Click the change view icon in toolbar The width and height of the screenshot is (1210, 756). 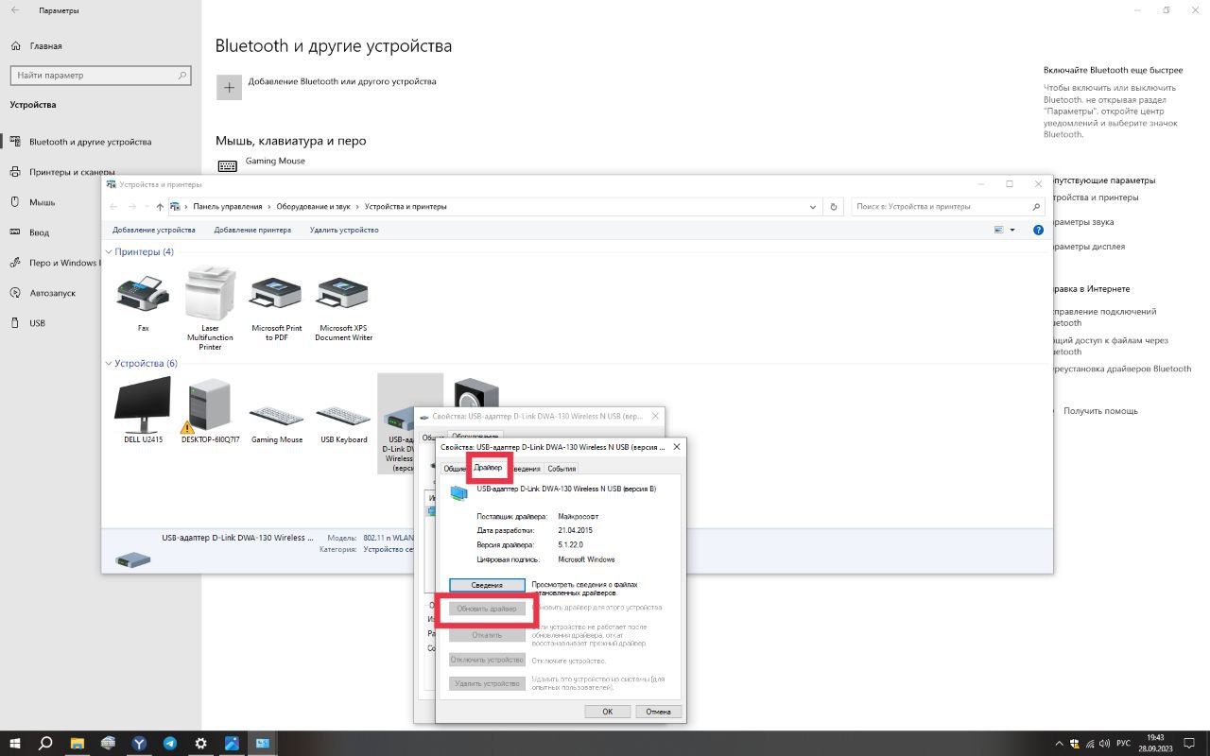[999, 230]
